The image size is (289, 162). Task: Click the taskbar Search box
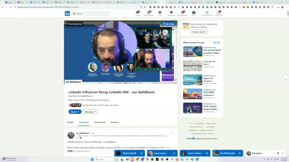pyautogui.click(x=107, y=159)
